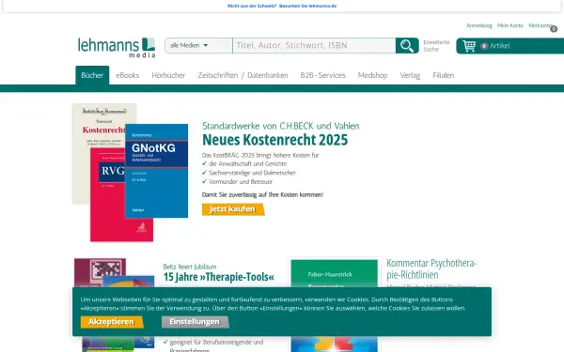The width and height of the screenshot is (564, 352).
Task: Focus the Titel, Autor, Stichwort, ISBN search field
Action: point(314,46)
